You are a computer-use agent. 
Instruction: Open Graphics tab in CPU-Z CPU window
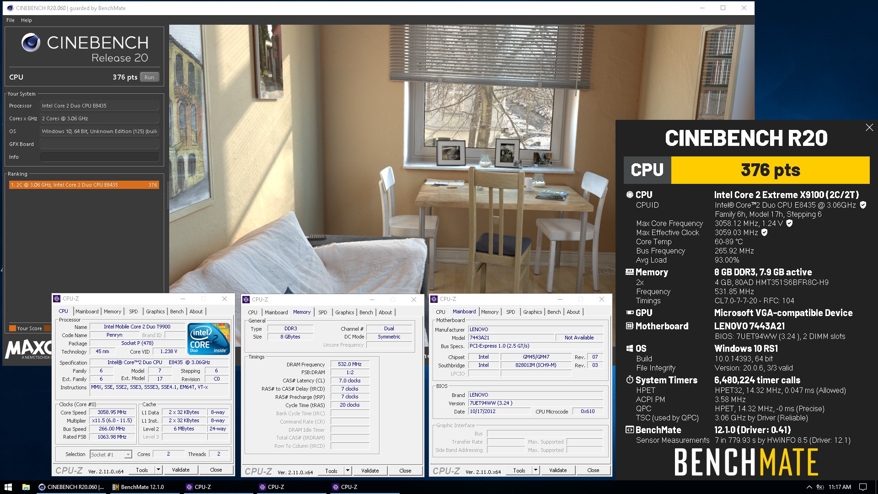(x=155, y=311)
